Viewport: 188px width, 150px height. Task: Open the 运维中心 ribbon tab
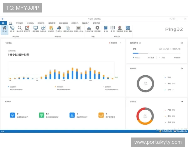75,23
